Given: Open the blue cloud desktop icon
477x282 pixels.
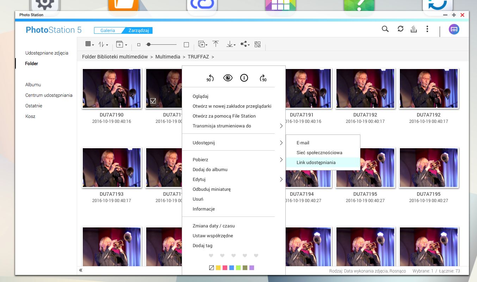Looking at the screenshot, I should pyautogui.click(x=202, y=5).
